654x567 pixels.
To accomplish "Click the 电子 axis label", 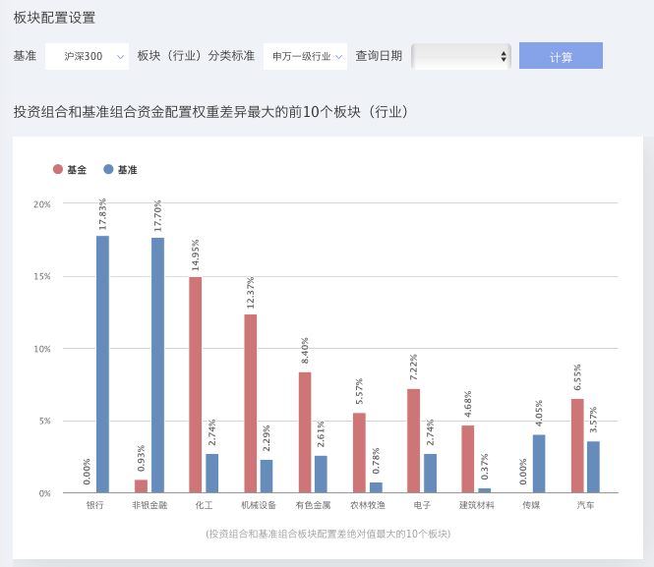I will coord(422,505).
